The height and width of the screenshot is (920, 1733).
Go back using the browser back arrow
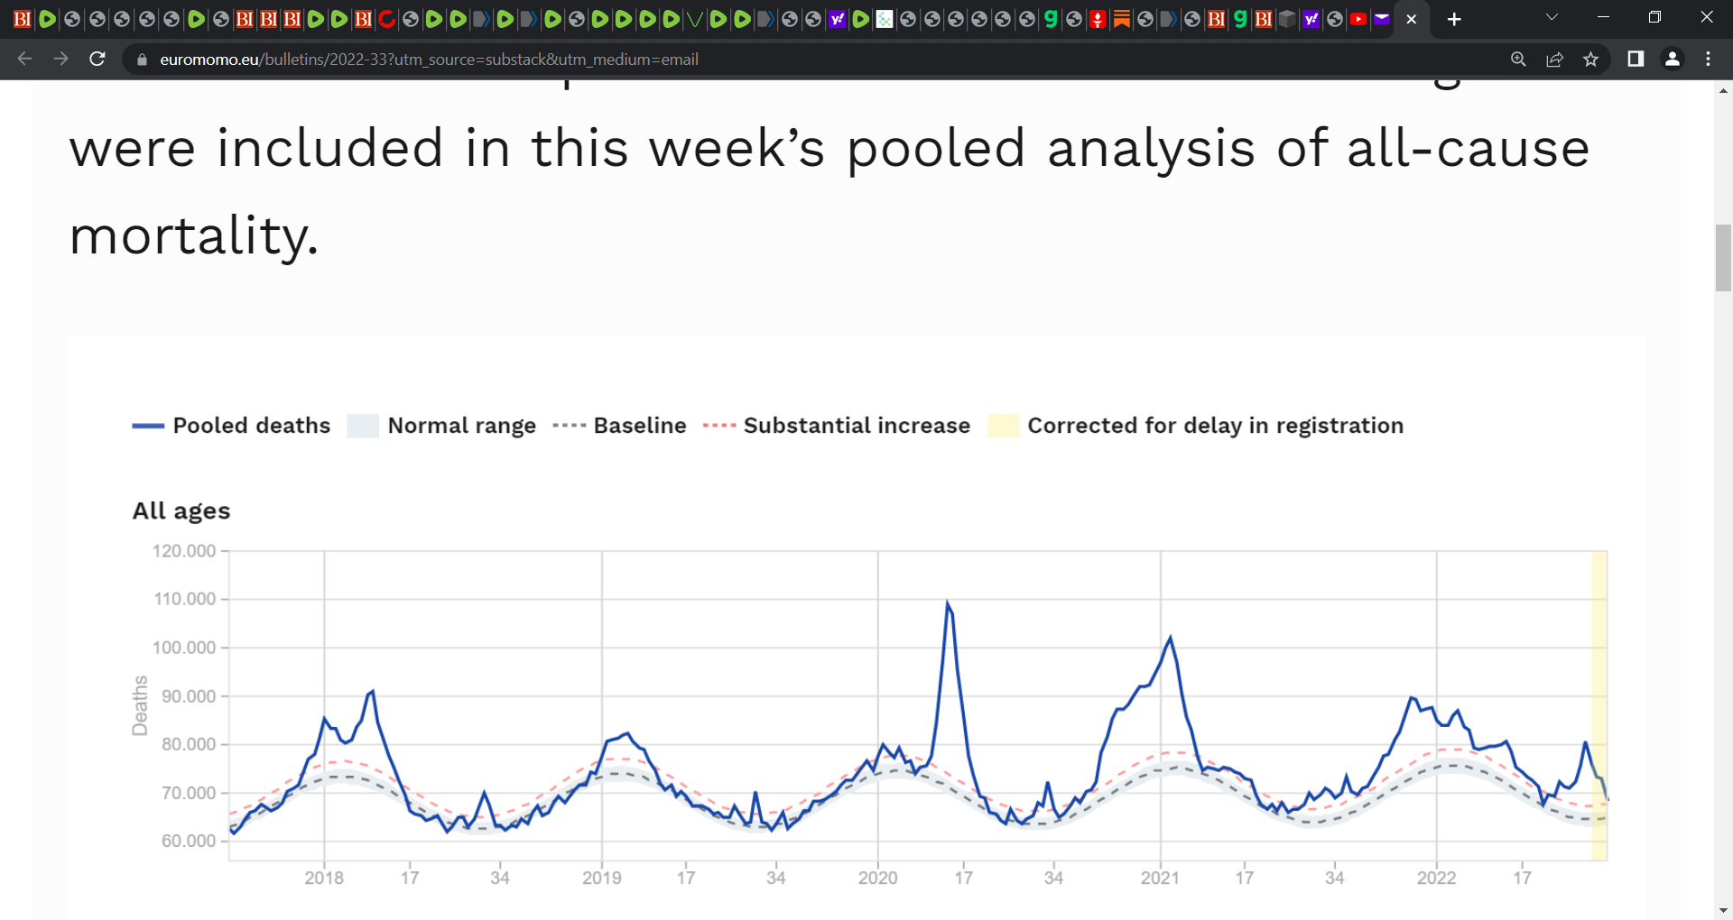tap(24, 59)
